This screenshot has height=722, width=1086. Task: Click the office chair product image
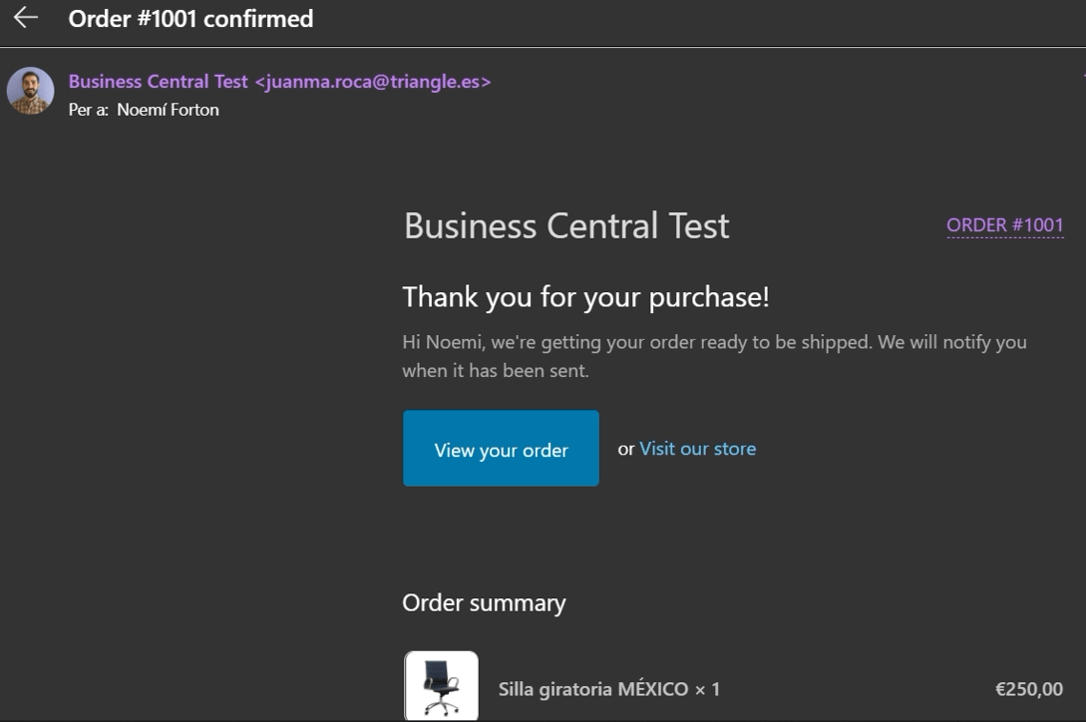pos(441,686)
